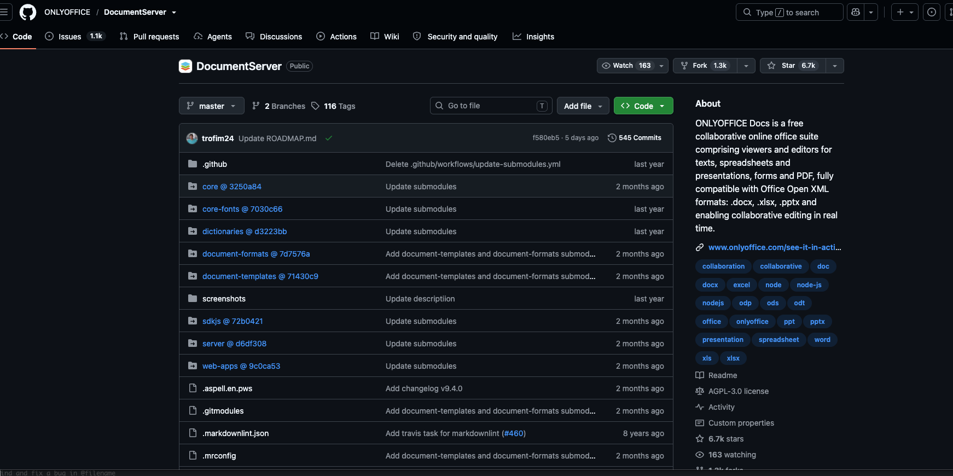Expand the Star lists dropdown arrow

point(835,66)
